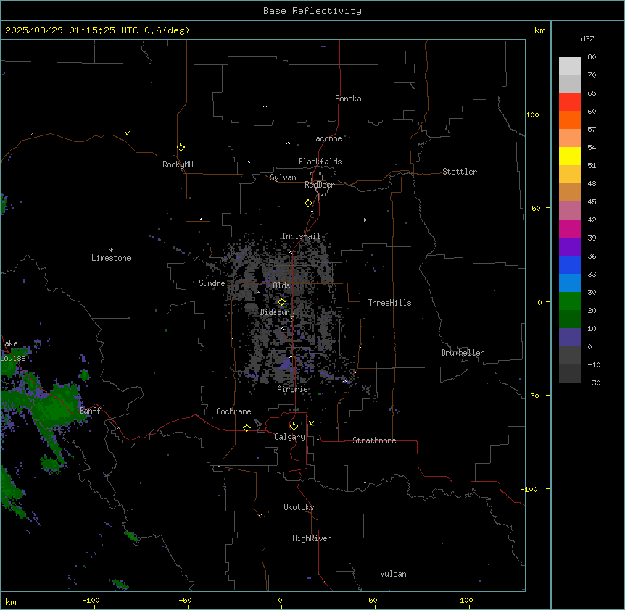
Task: Select the ThreeHills label
Action: 389,303
